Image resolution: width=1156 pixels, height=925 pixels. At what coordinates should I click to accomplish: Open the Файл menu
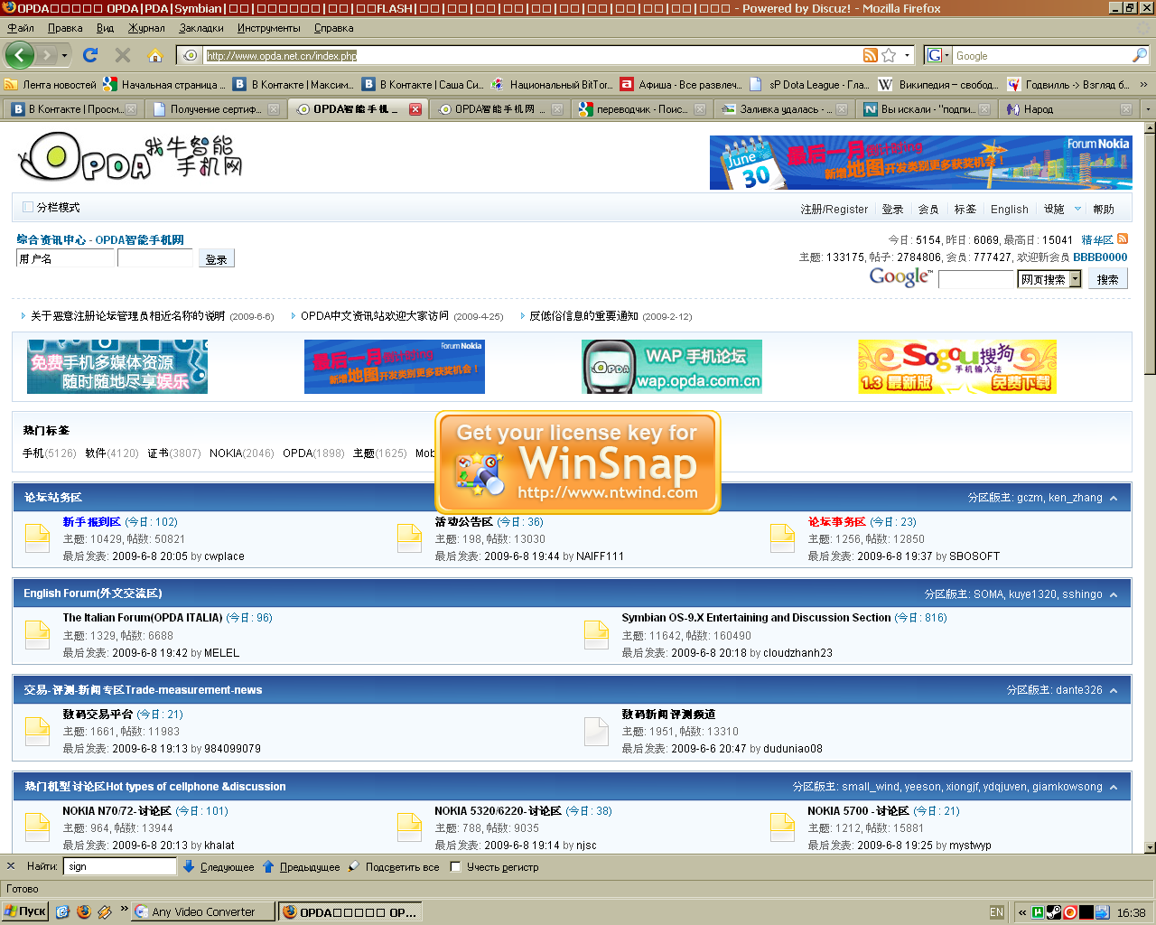click(x=21, y=28)
